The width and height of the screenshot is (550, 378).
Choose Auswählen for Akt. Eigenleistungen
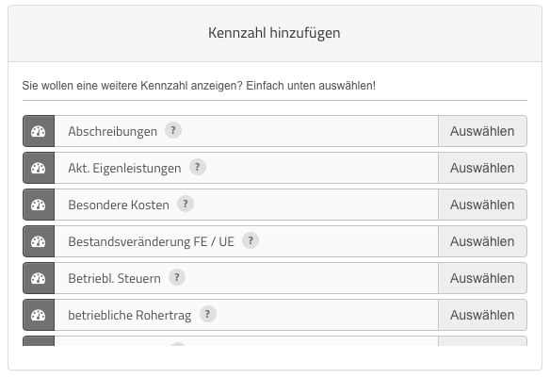482,168
